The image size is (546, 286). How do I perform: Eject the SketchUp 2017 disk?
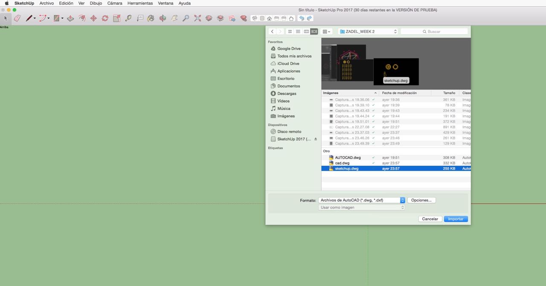click(316, 139)
